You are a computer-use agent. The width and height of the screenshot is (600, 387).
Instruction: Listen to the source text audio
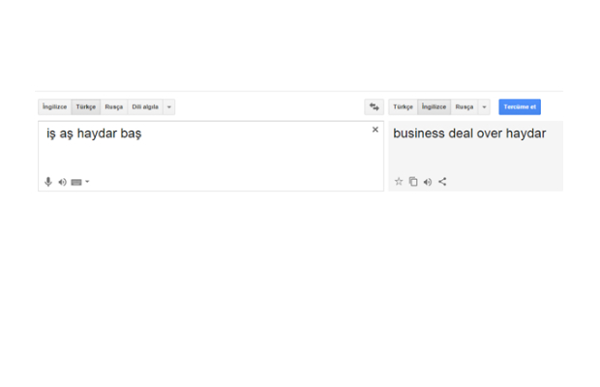(62, 182)
